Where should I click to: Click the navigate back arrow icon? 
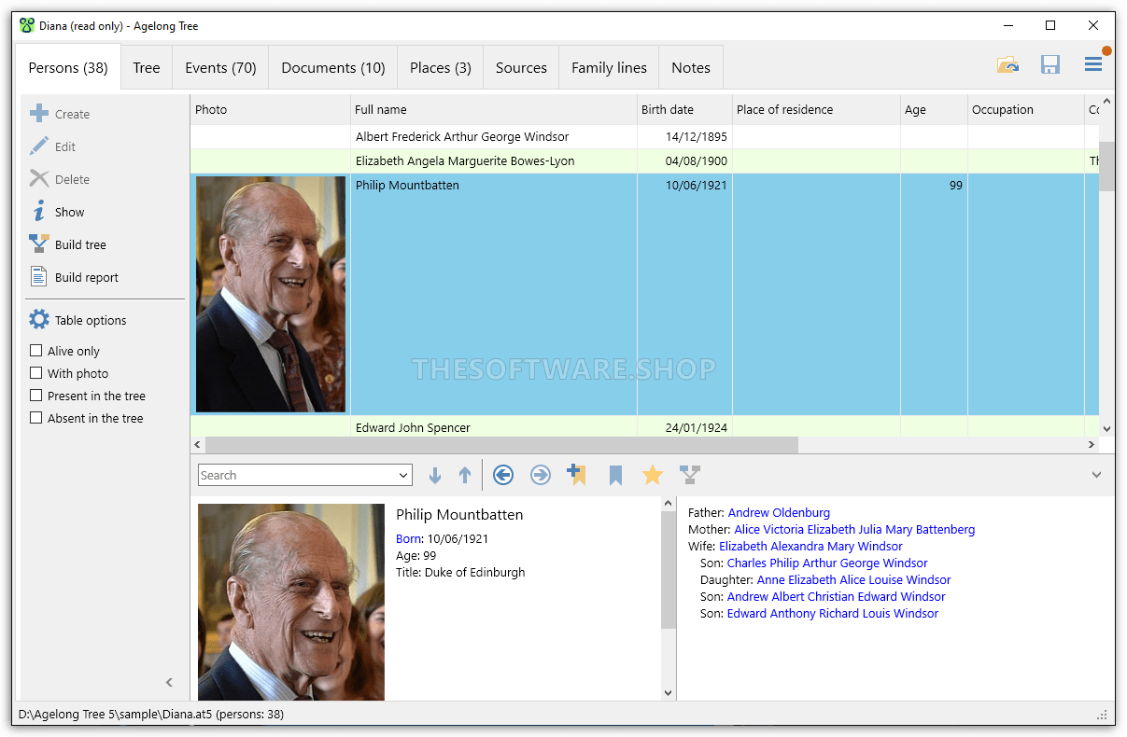coord(502,475)
